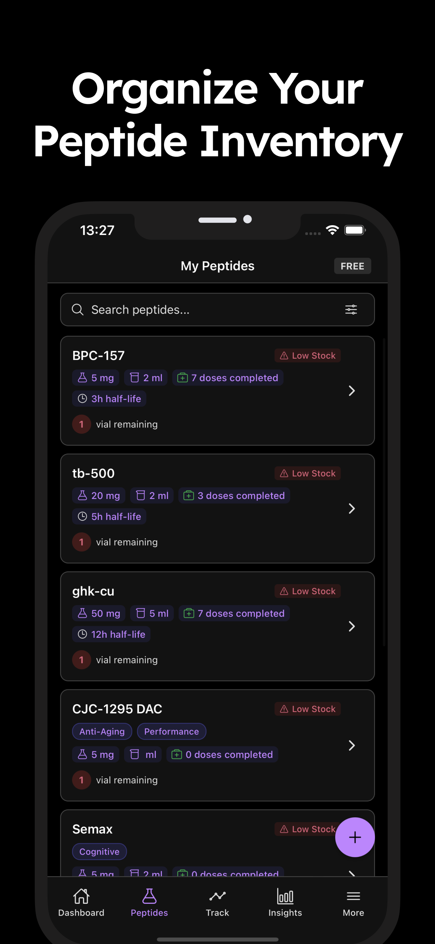Open the filter sliders icon in search bar
The image size is (435, 944).
coord(351,310)
